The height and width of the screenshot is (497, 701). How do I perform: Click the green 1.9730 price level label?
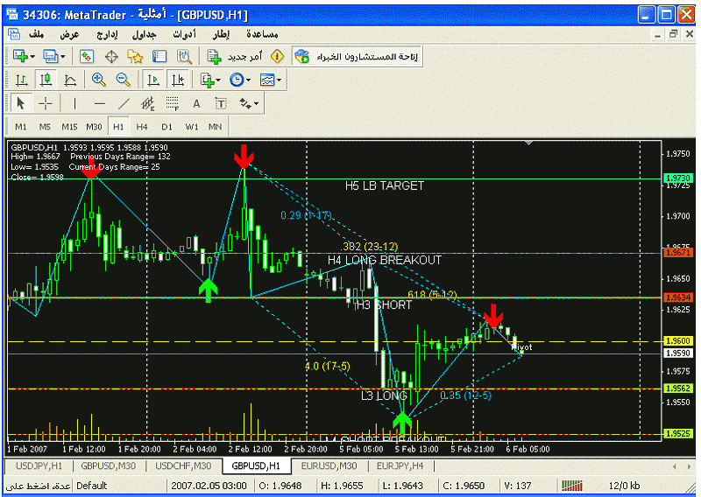pyautogui.click(x=679, y=178)
